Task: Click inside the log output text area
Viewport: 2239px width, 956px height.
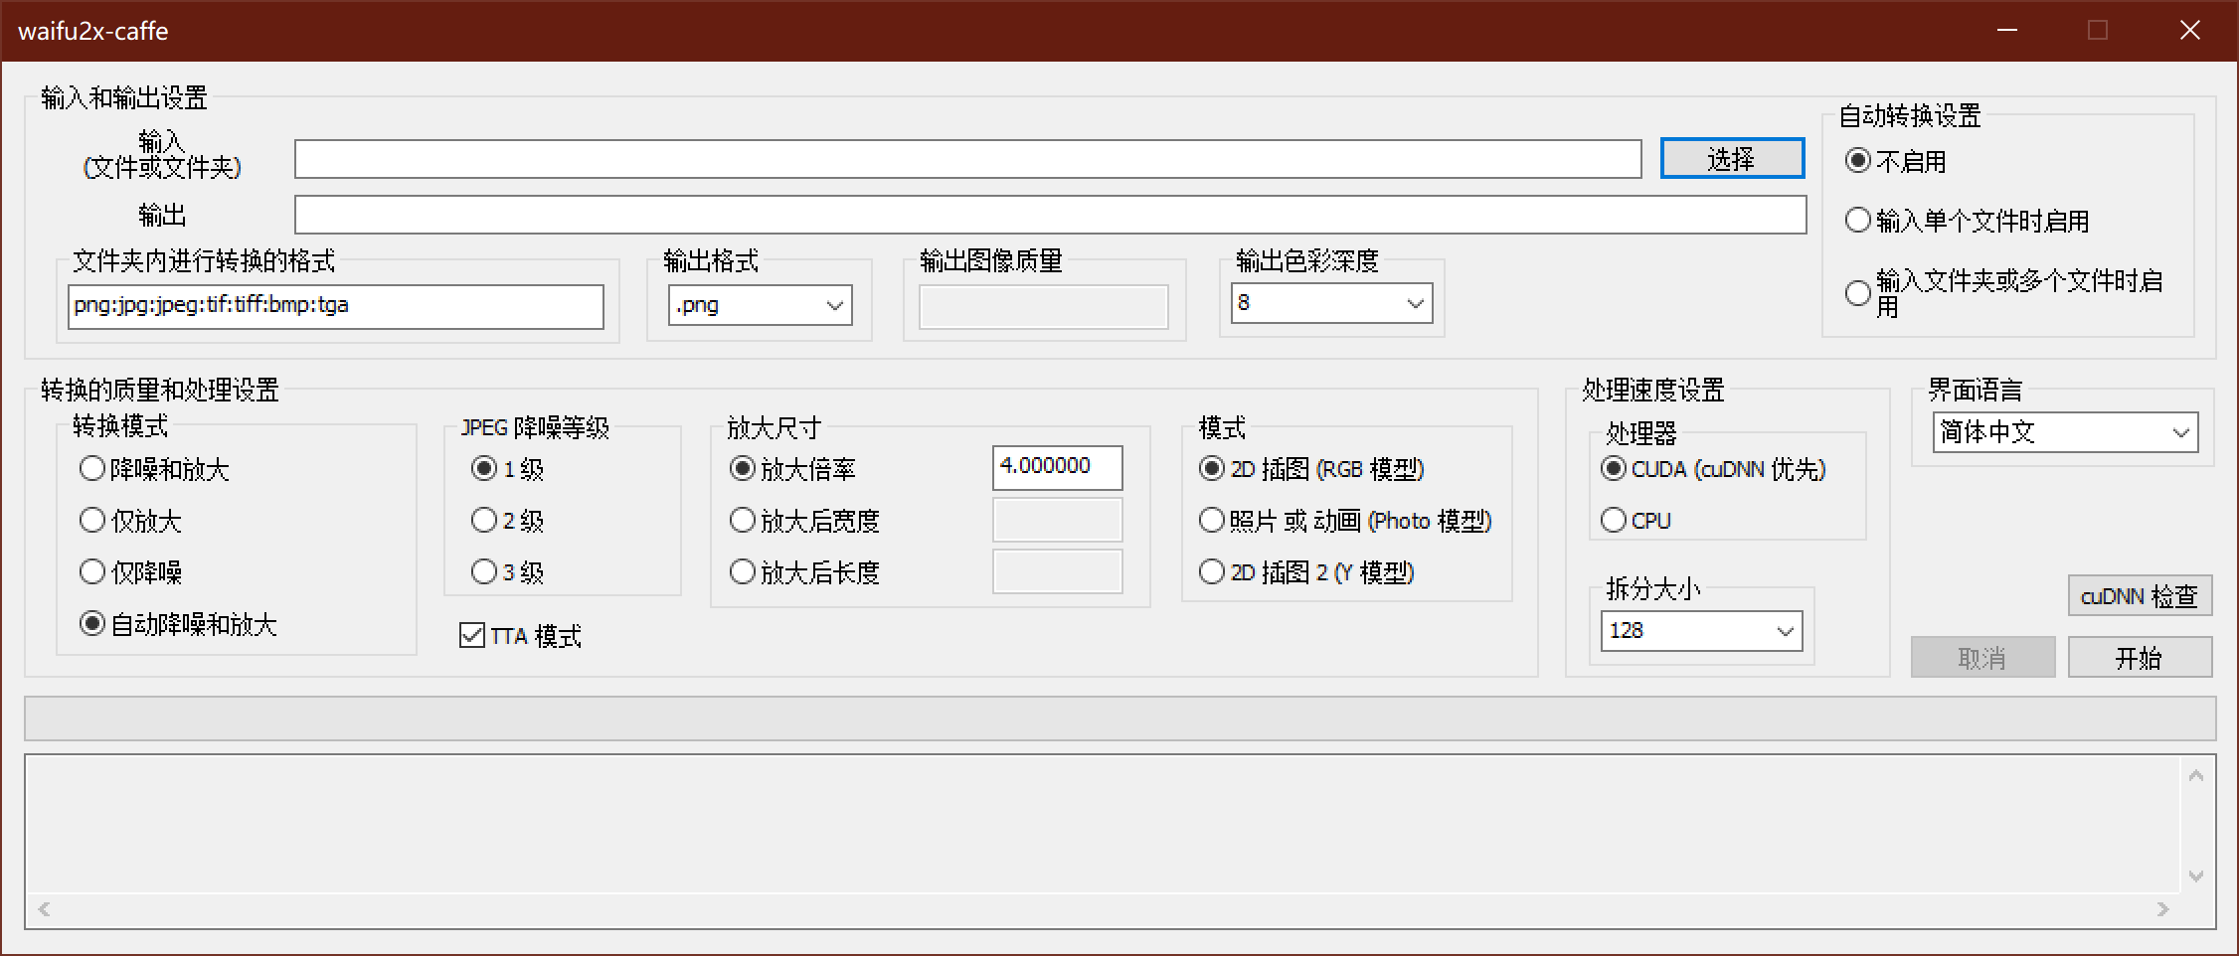Action: coord(1104,825)
